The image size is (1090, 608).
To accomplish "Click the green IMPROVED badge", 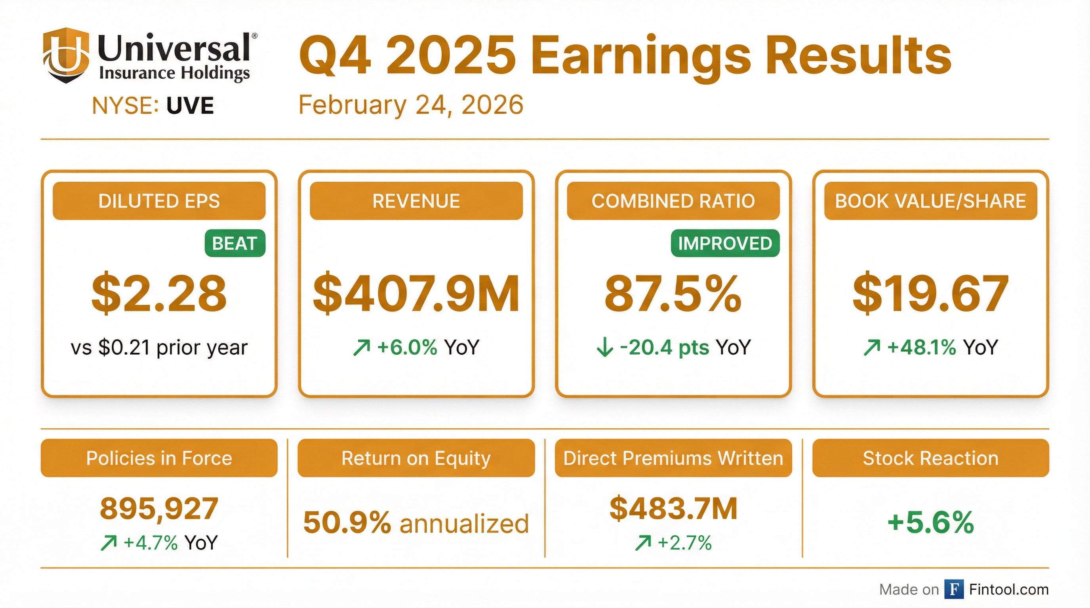I will pos(725,243).
